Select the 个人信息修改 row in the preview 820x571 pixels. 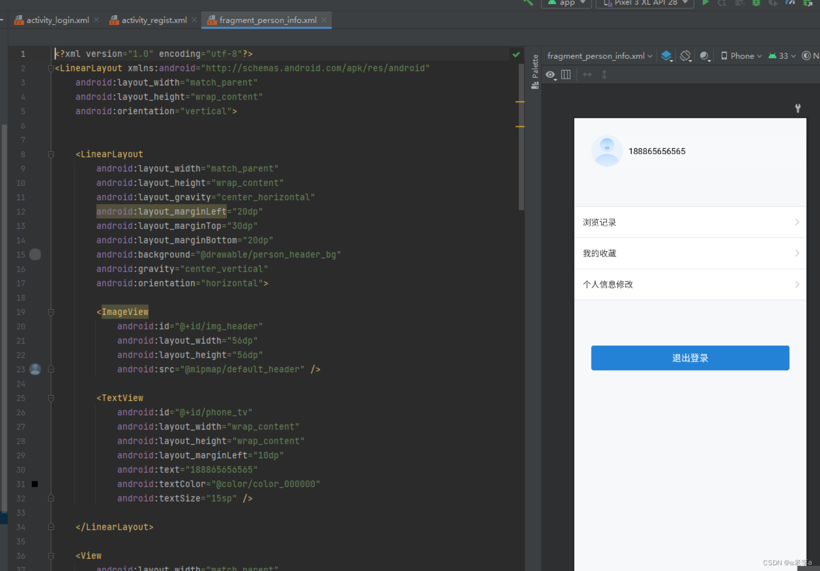tap(690, 284)
